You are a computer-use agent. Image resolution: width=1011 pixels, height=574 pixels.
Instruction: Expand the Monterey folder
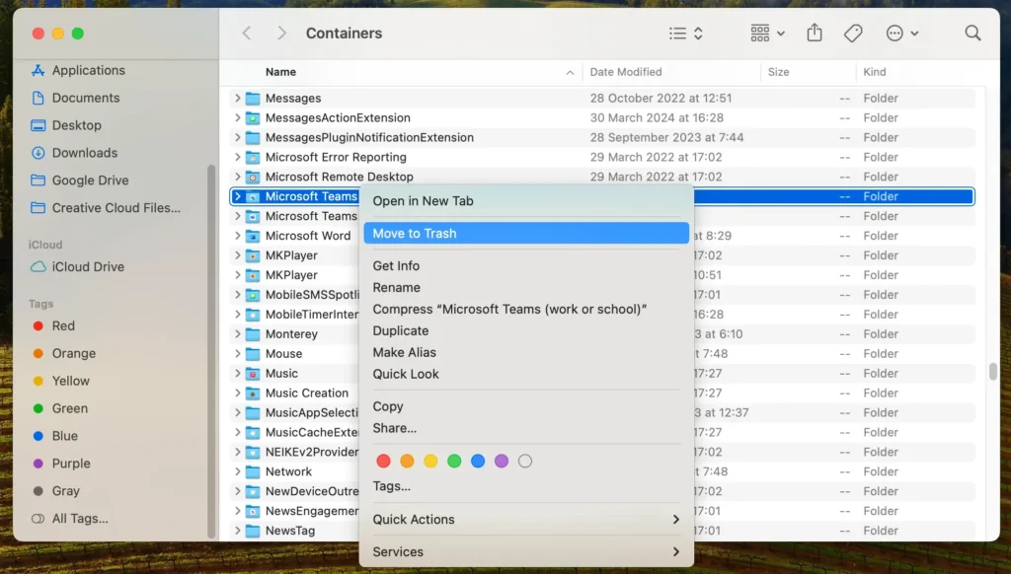(x=237, y=333)
